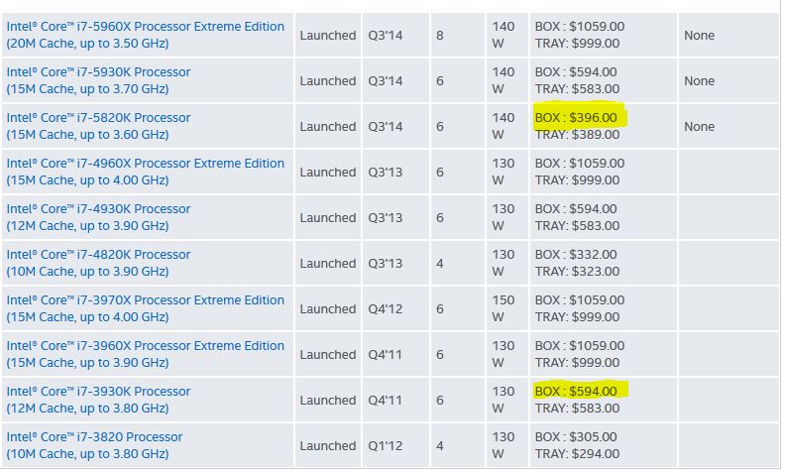Viewport: 785px width, 473px height.
Task: Select the Intel Core i7-3930K Processor link
Action: [98, 392]
